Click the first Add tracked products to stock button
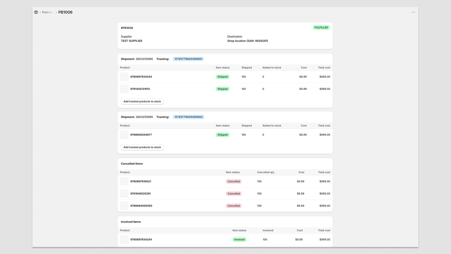451x254 pixels. tap(142, 101)
